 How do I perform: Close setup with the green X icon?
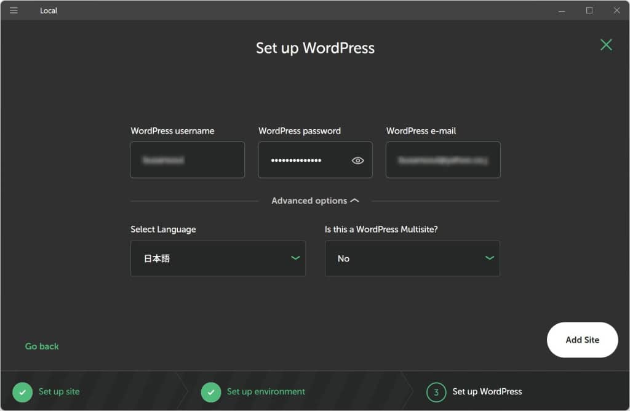606,44
